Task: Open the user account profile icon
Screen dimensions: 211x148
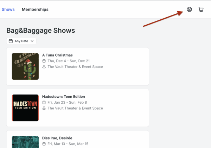Action: [189, 9]
